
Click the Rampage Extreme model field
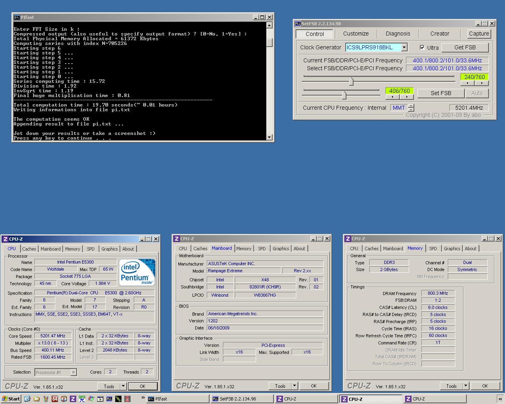point(244,271)
